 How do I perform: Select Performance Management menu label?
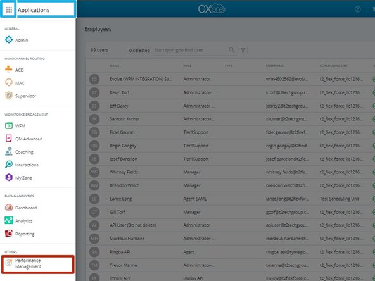[29, 263]
